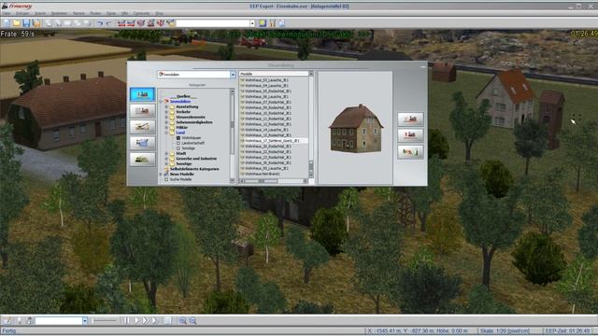598x336 pixels.
Task: Redo the action in the toolbar
Action: coord(109,23)
